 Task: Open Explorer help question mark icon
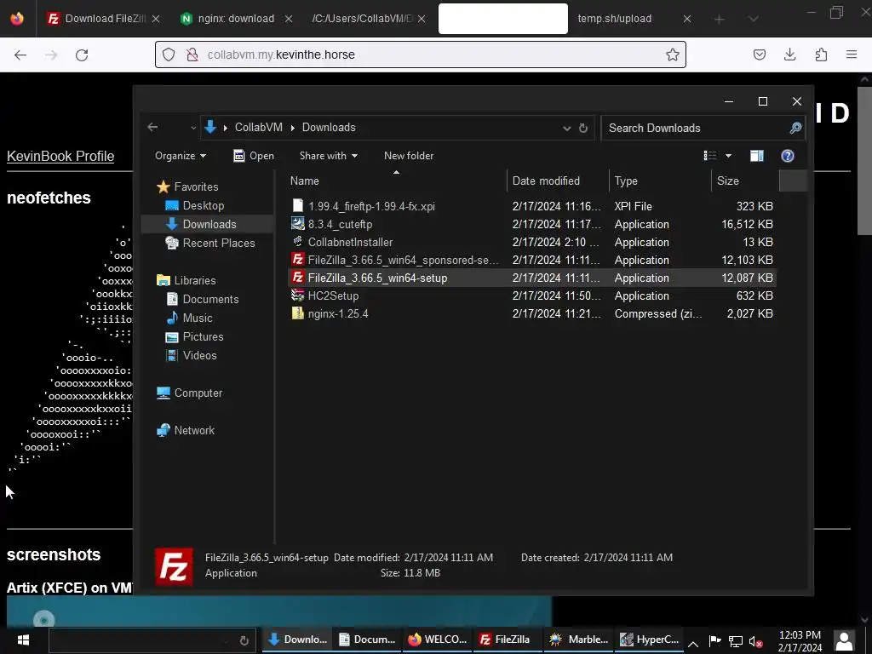788,156
